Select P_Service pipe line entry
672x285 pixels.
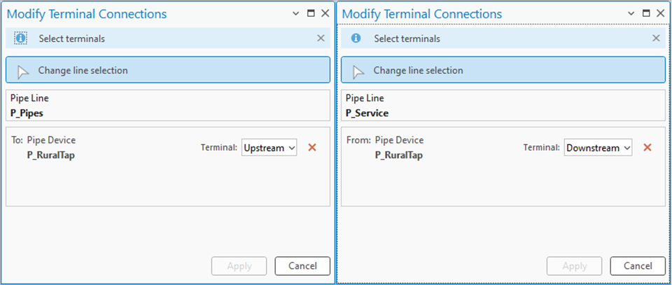click(x=367, y=112)
